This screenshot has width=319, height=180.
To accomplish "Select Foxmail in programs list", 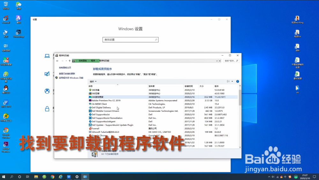I will 163,129.
